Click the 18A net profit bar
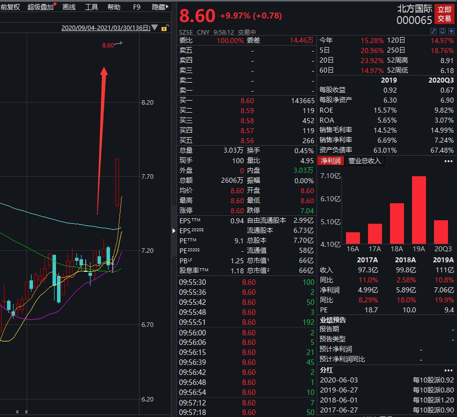The height and width of the screenshot is (417, 457). point(397,224)
